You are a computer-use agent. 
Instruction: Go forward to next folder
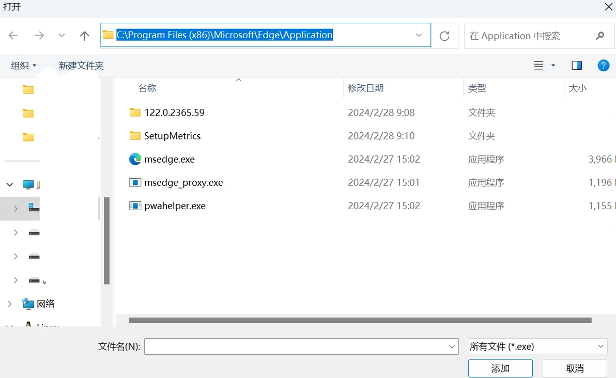point(39,36)
